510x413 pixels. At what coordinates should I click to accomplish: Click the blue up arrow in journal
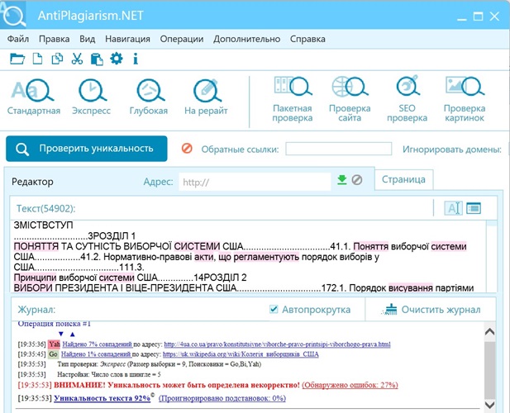72,334
